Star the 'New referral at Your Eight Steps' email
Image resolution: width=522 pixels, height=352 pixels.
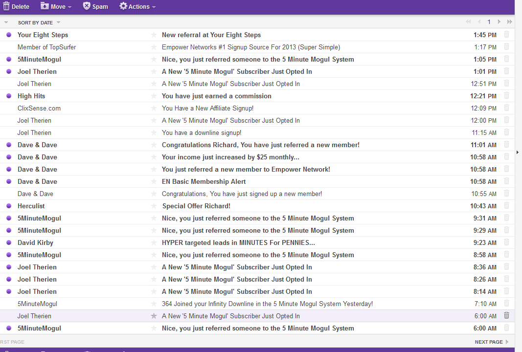(x=154, y=35)
